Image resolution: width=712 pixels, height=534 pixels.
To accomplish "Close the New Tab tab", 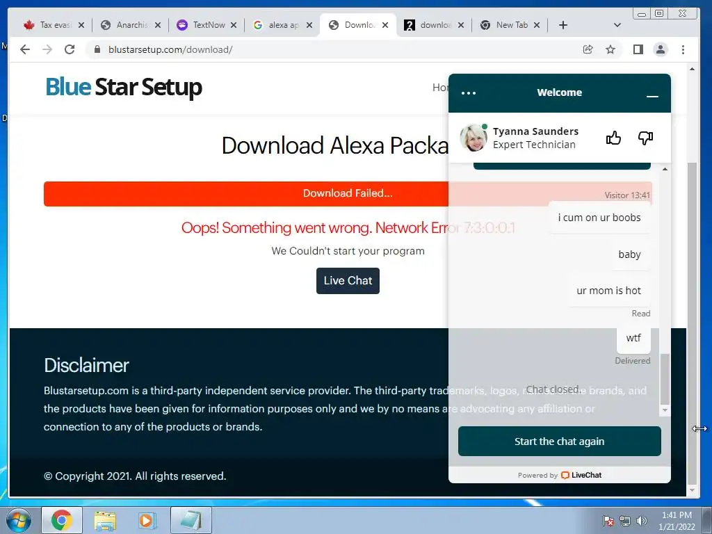I will [537, 25].
